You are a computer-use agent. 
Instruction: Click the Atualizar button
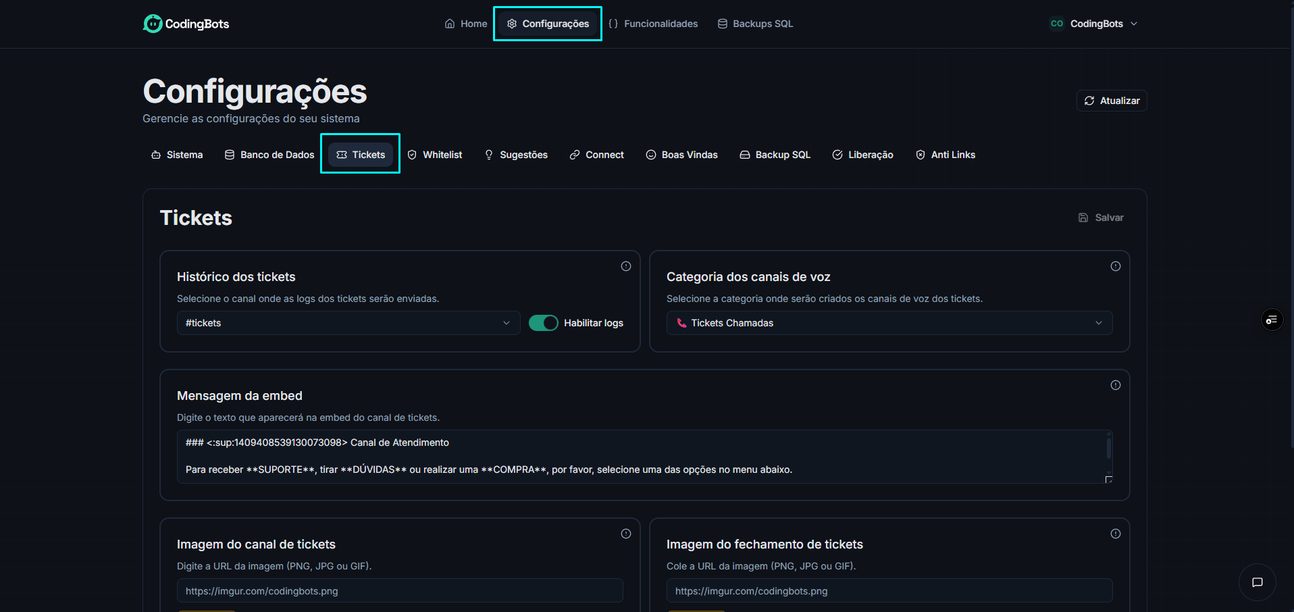1111,100
